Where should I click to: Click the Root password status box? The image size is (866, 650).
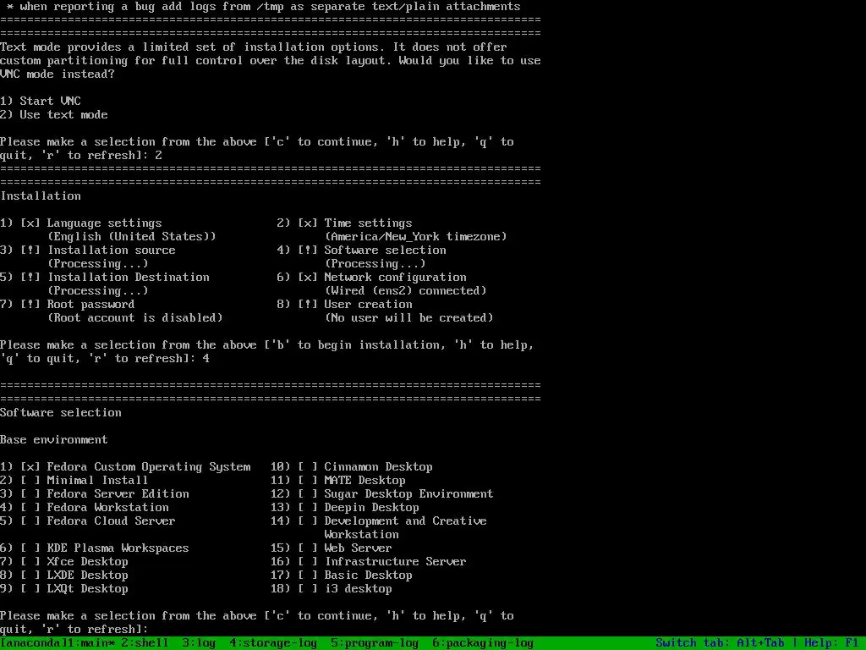pos(30,305)
